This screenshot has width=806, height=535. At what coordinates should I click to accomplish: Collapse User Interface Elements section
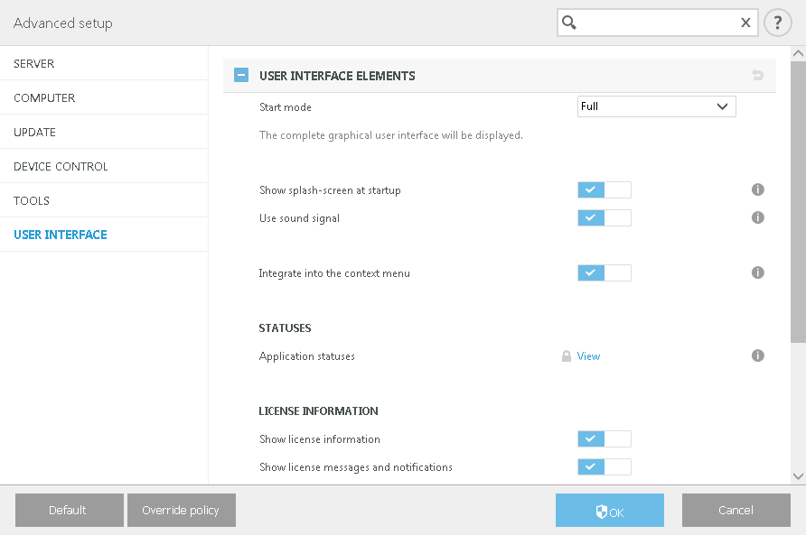click(x=241, y=76)
